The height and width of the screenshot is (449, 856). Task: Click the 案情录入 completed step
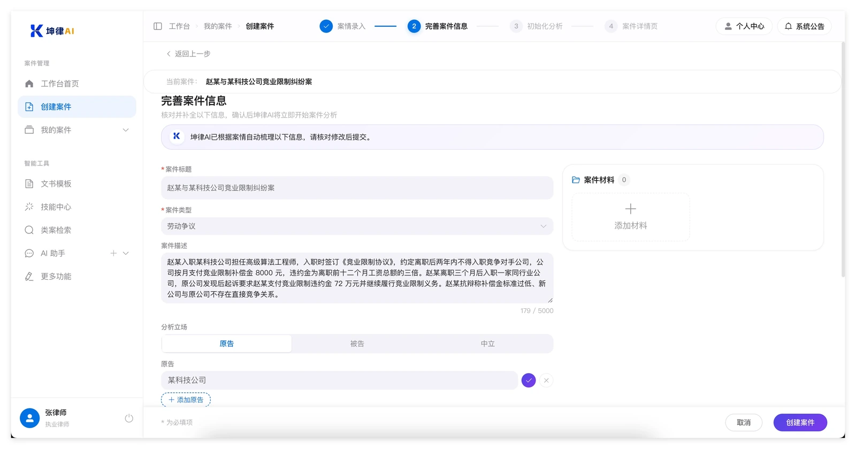(342, 26)
